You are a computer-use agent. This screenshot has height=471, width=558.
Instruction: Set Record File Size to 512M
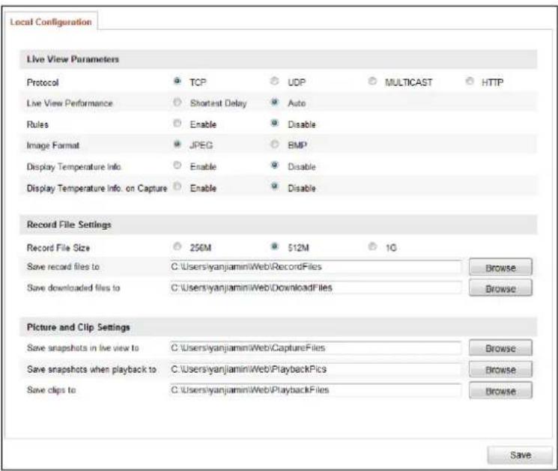coord(274,246)
